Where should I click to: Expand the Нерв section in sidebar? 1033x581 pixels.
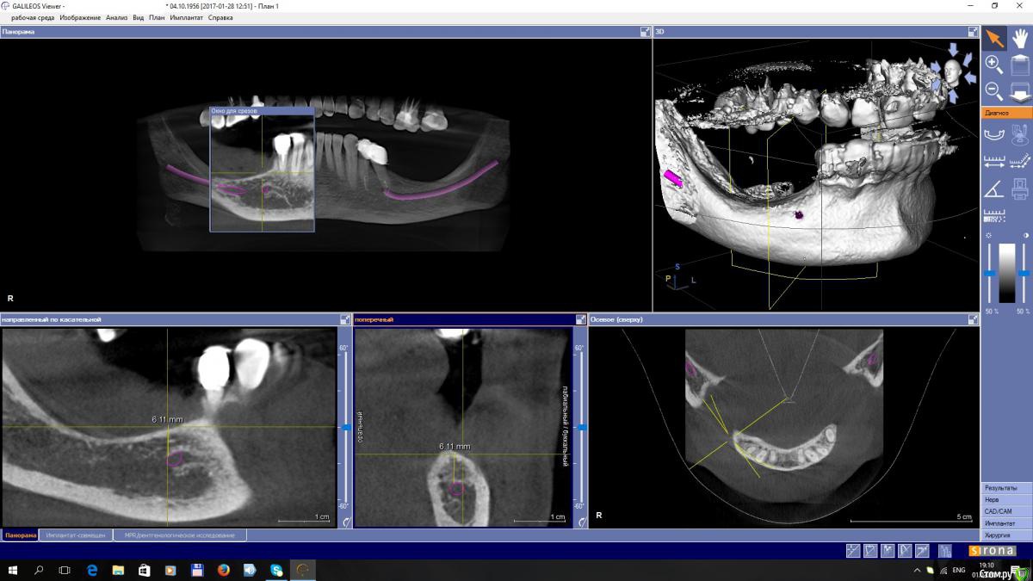[x=1006, y=499]
